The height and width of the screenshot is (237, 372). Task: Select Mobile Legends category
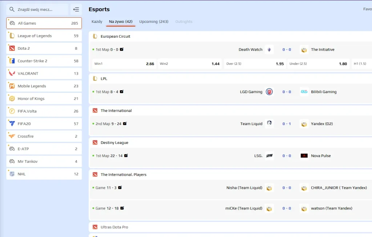pos(44,86)
